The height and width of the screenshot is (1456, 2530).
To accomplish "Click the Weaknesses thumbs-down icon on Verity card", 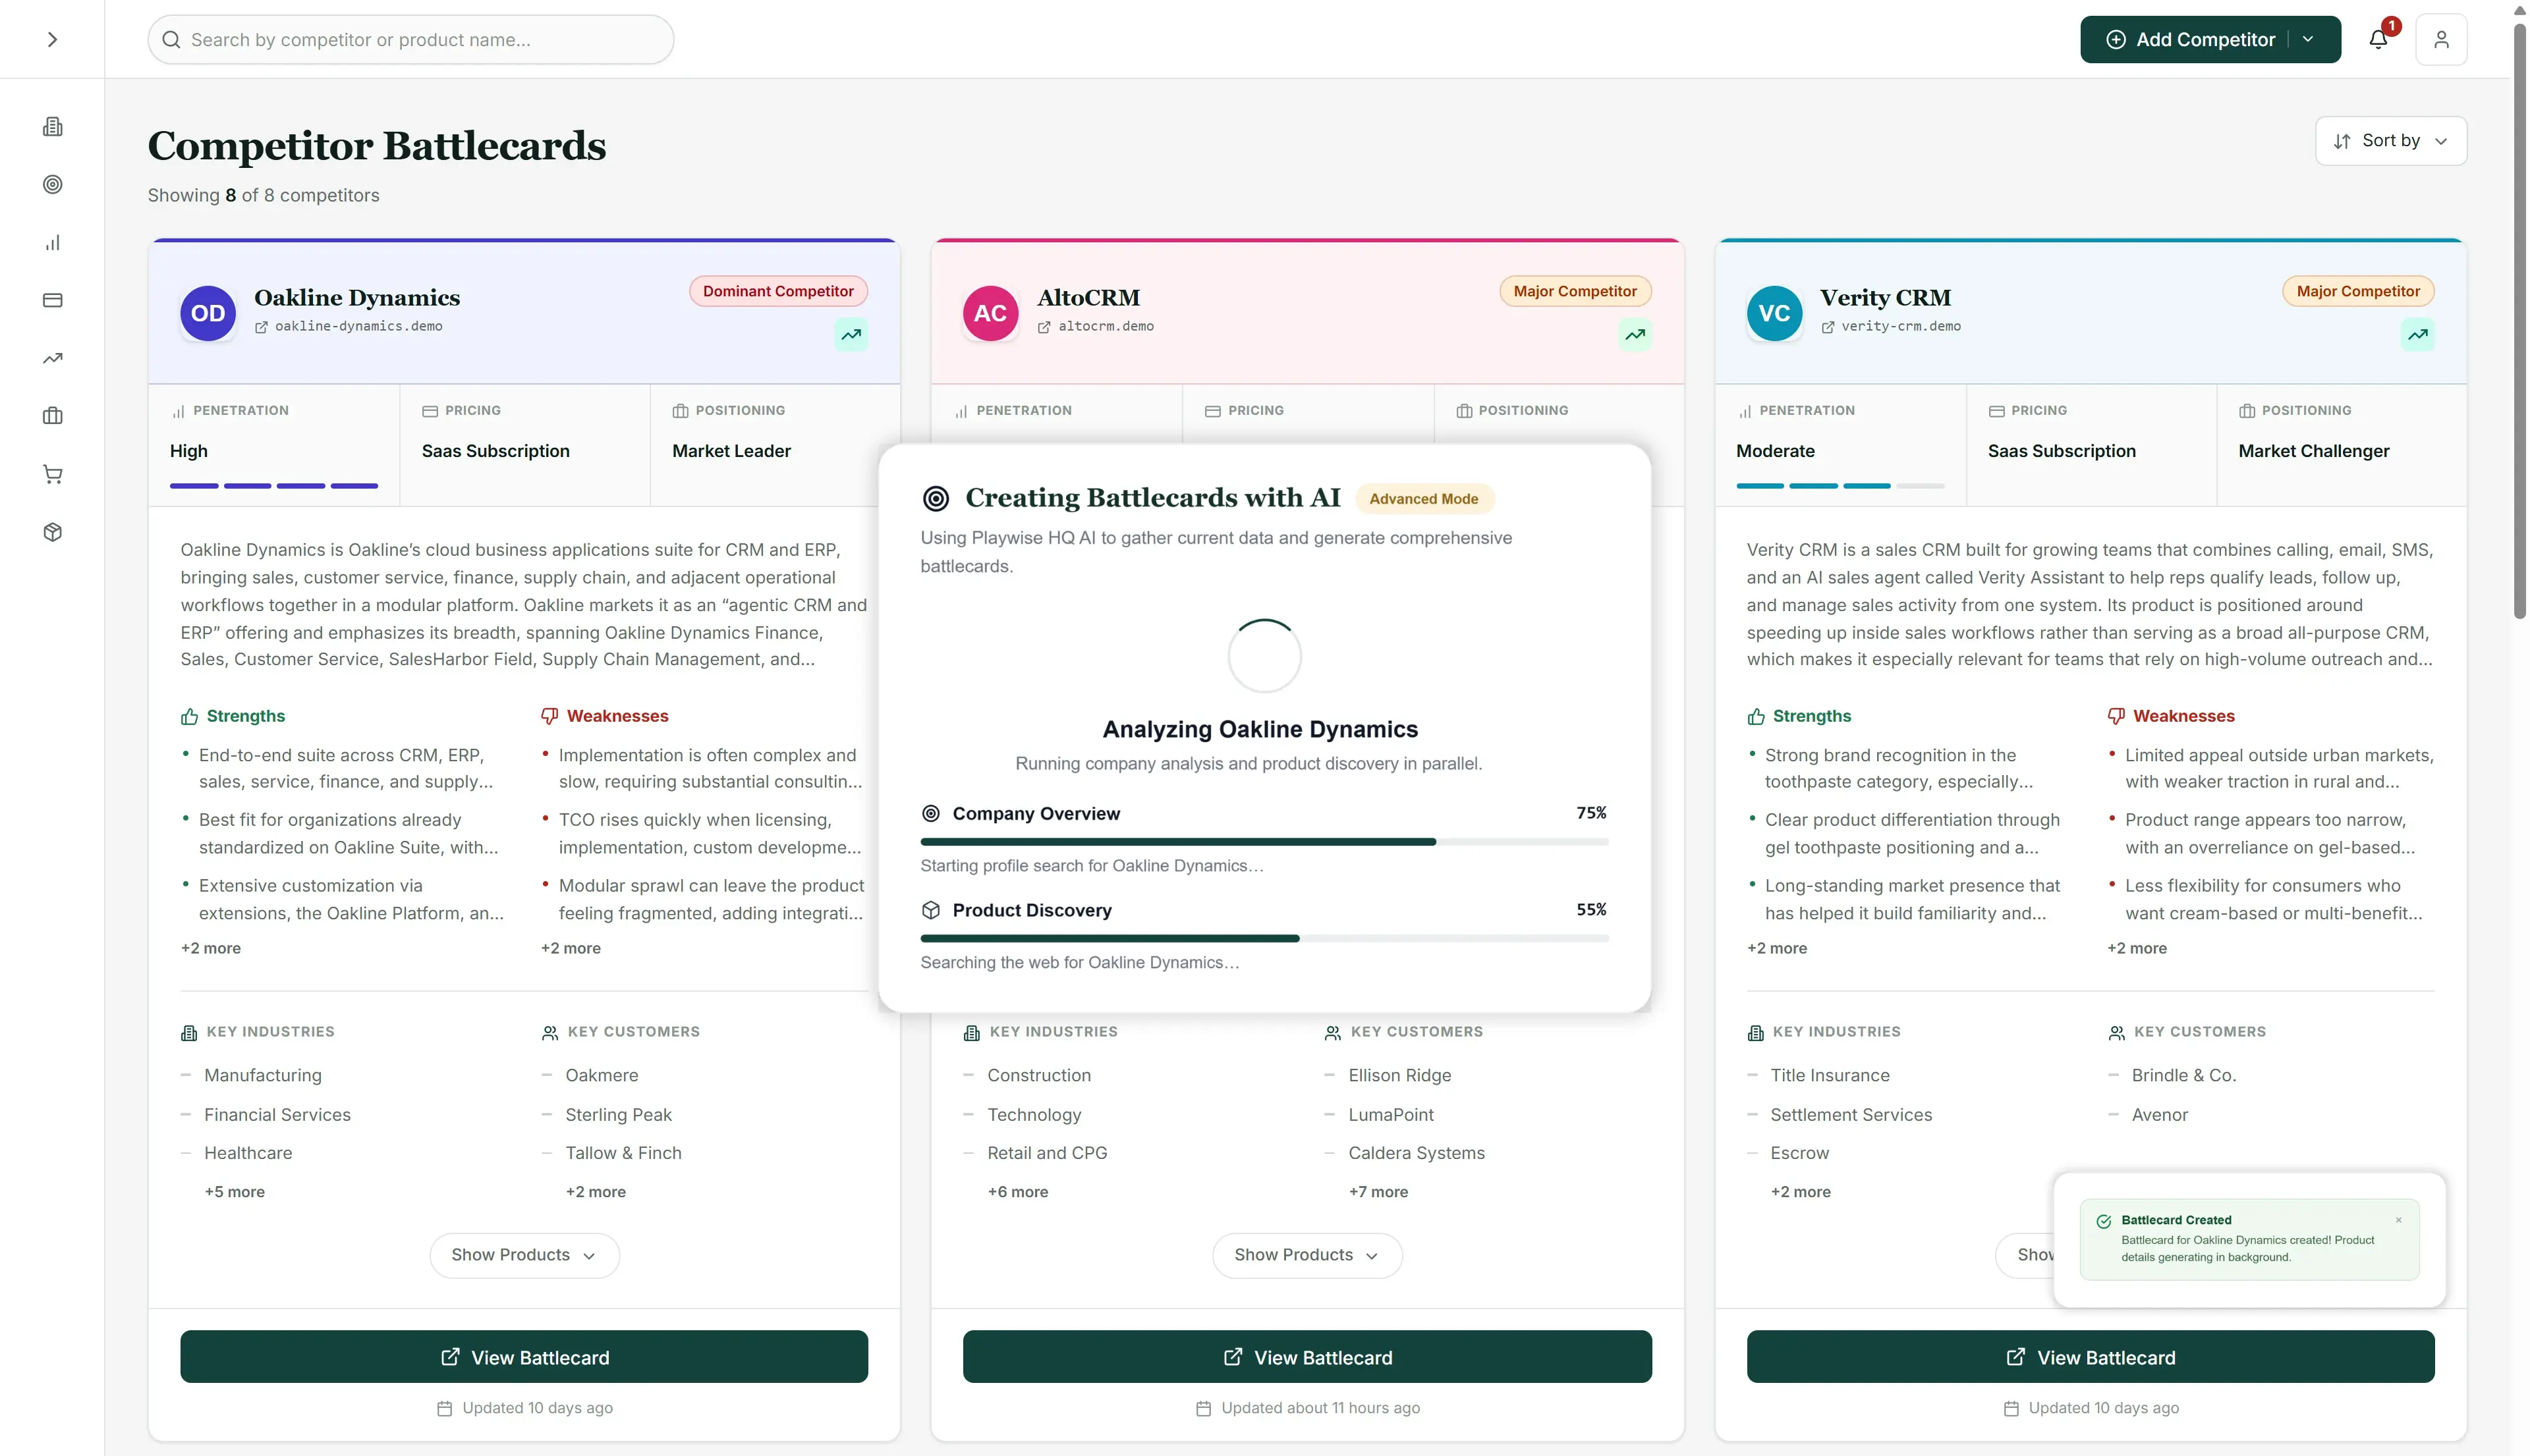I will tap(2116, 716).
